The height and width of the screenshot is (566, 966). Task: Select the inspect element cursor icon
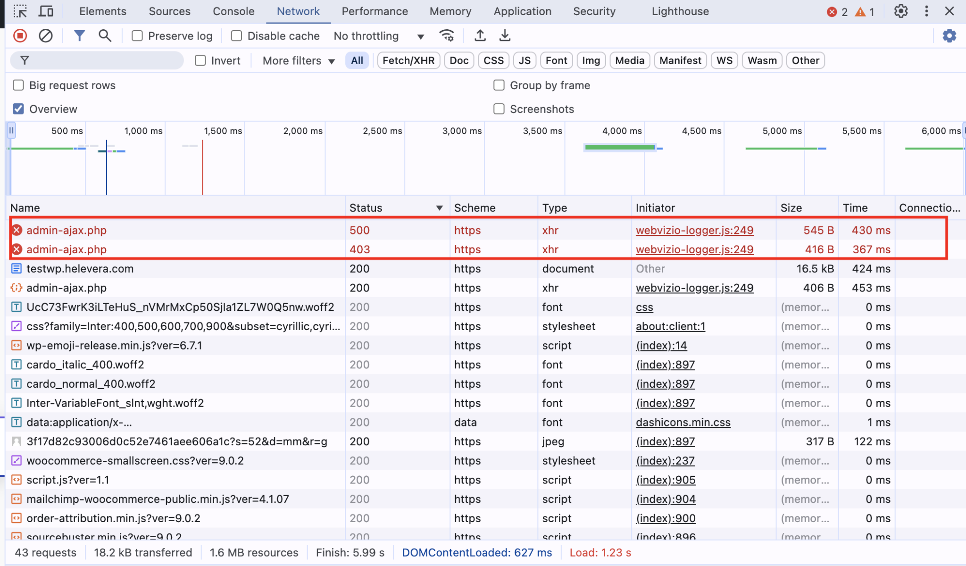20,11
